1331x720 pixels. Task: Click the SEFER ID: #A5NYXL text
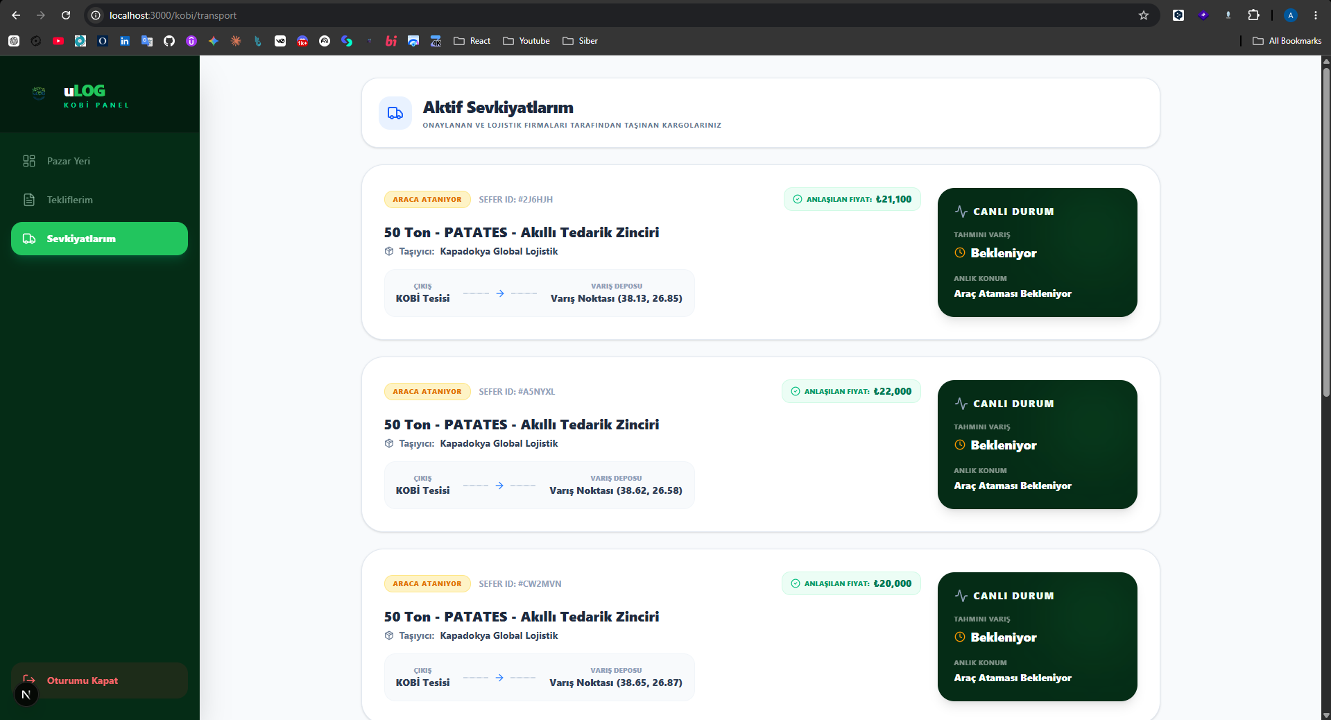517,392
